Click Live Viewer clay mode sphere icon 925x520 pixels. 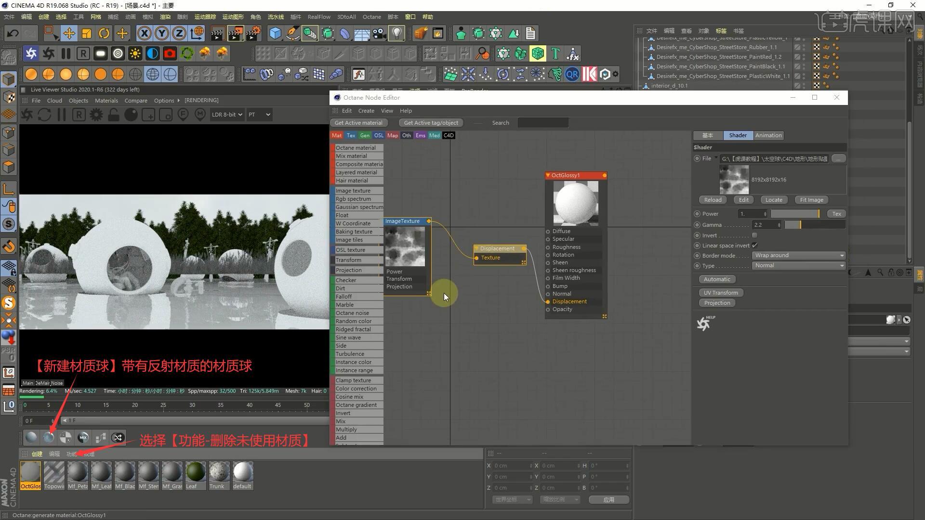pyautogui.click(x=131, y=115)
